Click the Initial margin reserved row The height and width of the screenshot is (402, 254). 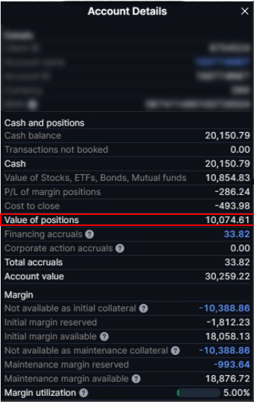tap(127, 323)
